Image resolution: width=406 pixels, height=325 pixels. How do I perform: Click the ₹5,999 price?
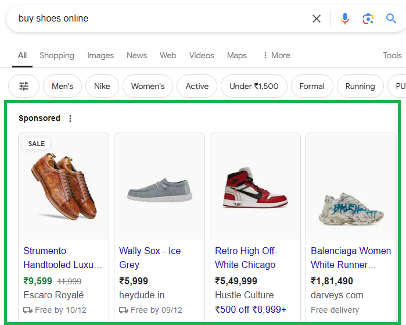coord(134,281)
